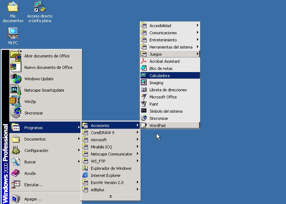Expand the Comunicaciones submenu arrow
This screenshot has width=286, height=204.
[198, 32]
